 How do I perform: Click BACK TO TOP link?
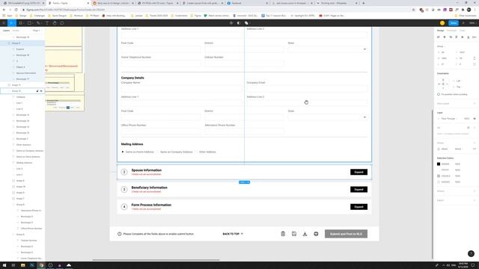[x=233, y=234]
